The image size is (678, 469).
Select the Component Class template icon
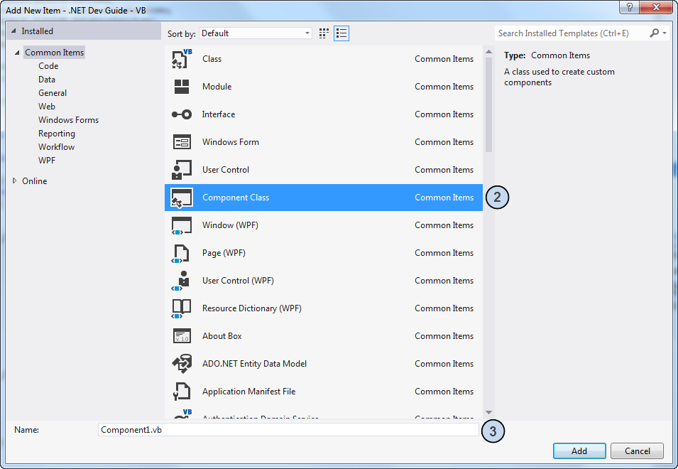pyautogui.click(x=182, y=198)
